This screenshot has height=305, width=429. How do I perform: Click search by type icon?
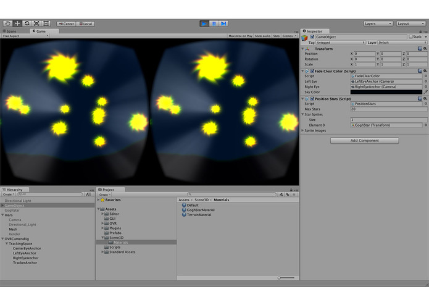click(x=281, y=194)
